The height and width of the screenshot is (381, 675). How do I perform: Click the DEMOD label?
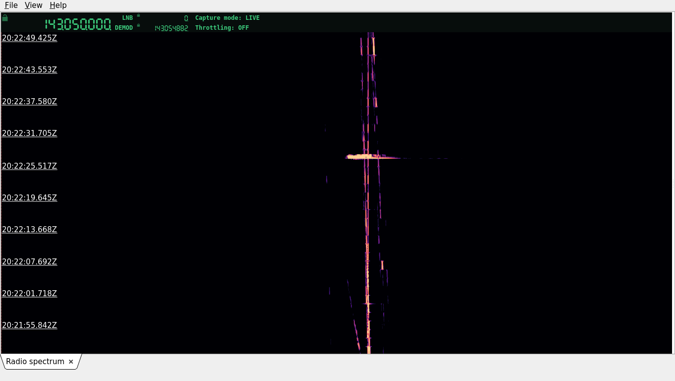(124, 28)
